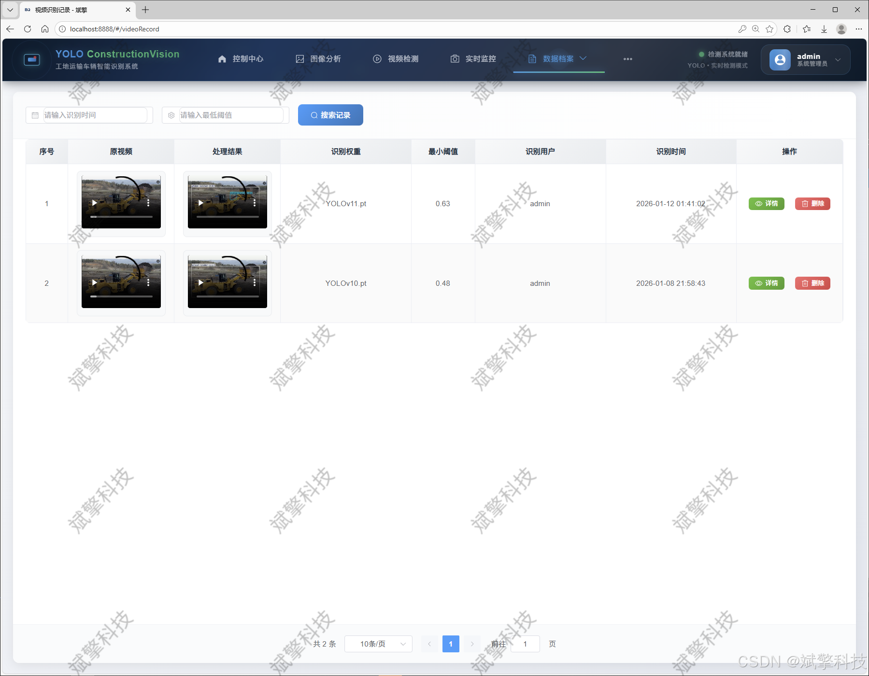Open the browser downloads icon

click(824, 29)
